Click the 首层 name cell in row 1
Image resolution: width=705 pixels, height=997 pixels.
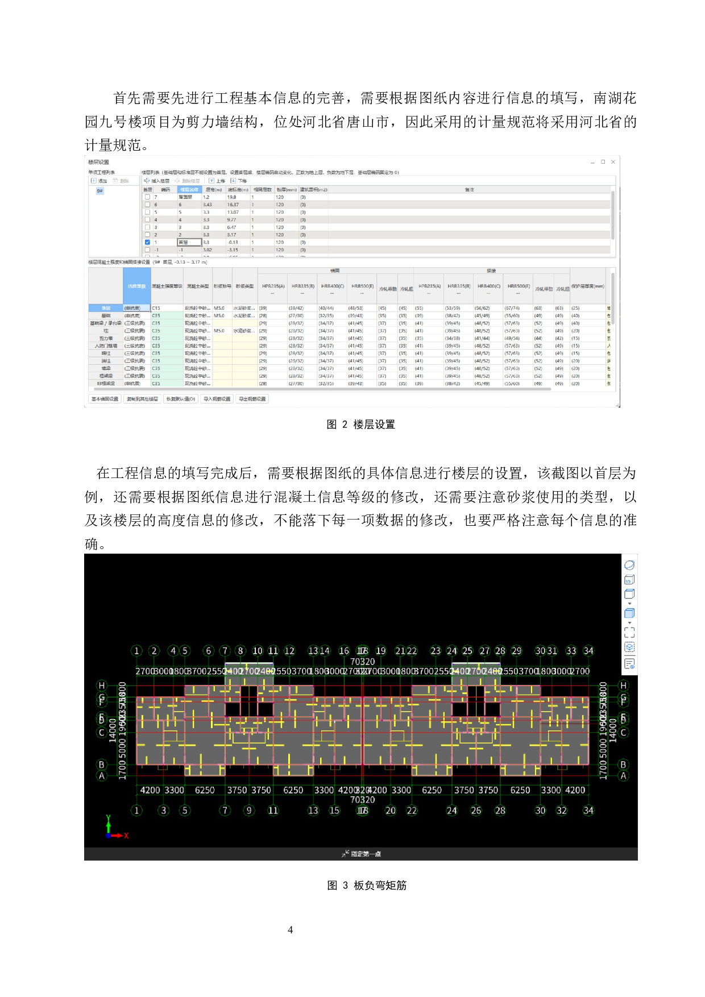(189, 242)
